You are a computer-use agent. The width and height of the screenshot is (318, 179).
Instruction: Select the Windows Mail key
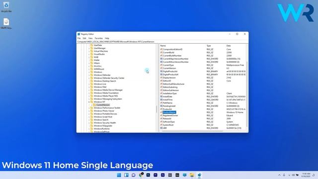tap(100, 87)
